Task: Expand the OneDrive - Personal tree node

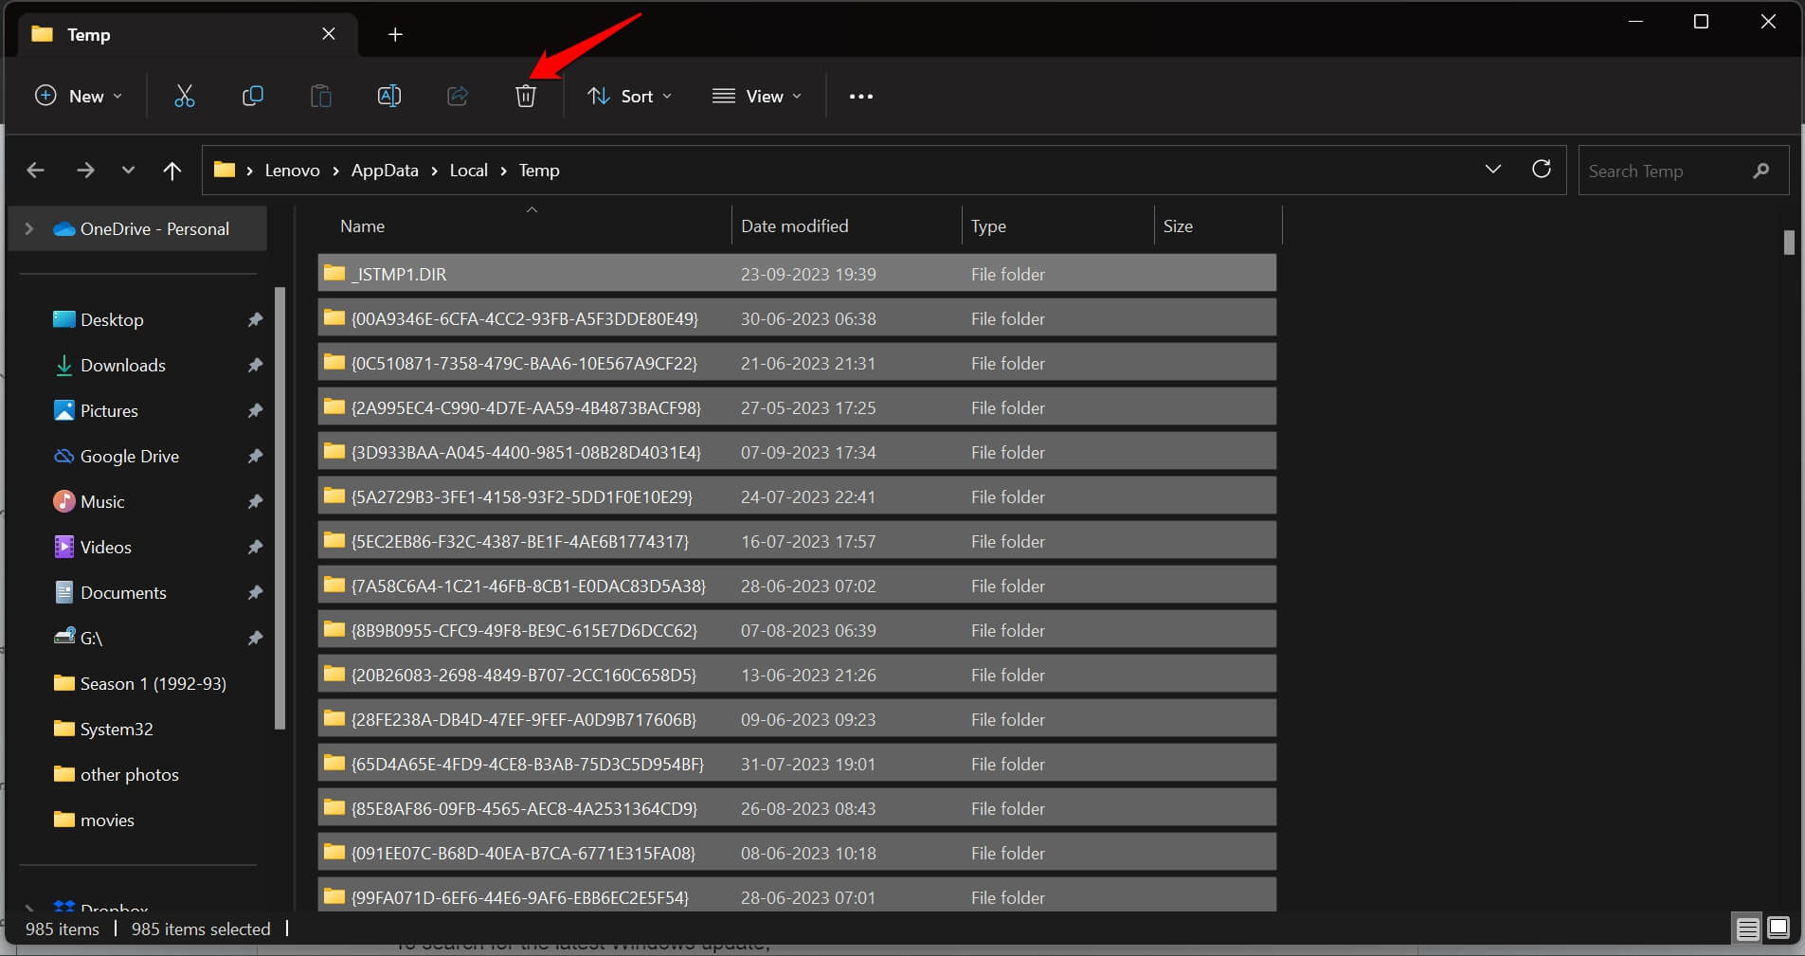Action: tap(29, 228)
